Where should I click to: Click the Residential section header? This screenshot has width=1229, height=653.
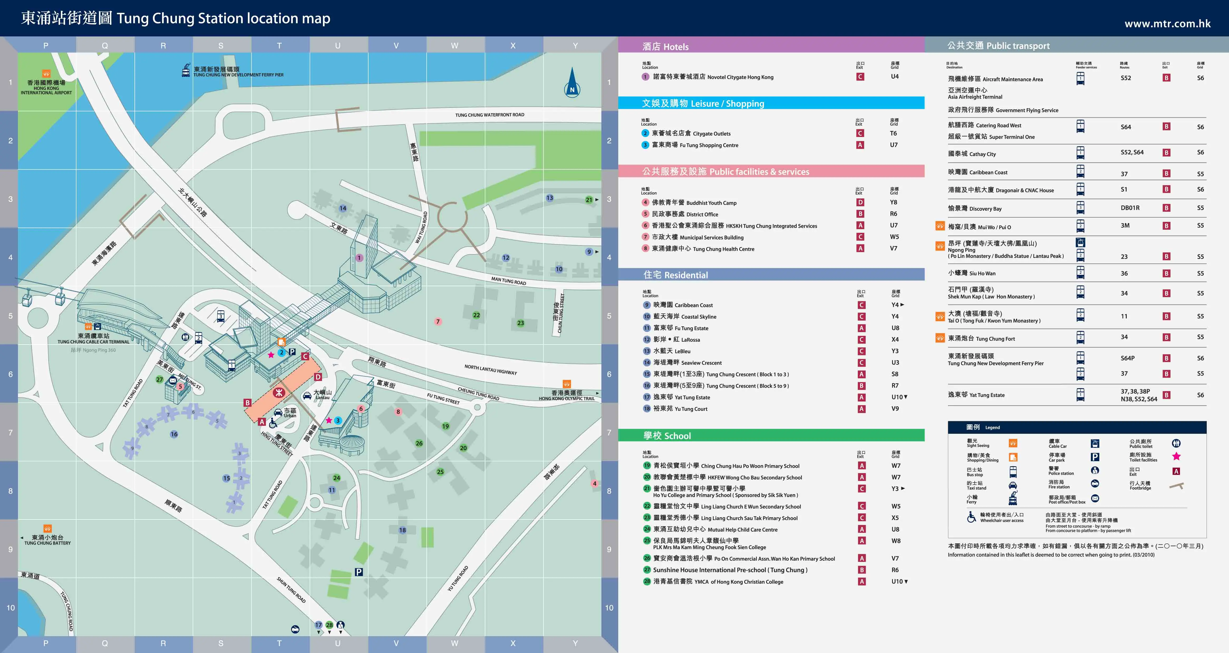(771, 274)
